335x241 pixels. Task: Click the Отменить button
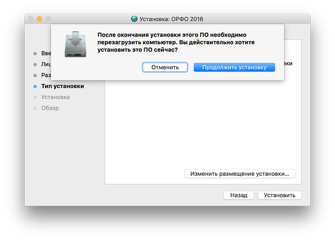(165, 67)
